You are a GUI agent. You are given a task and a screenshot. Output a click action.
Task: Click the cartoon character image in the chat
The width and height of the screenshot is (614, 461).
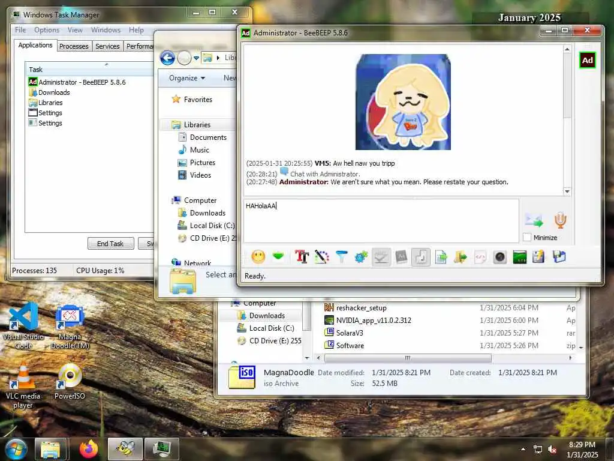coord(403,102)
